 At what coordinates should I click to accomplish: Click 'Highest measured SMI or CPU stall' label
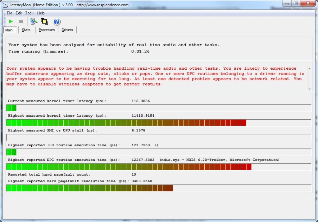point(52,130)
